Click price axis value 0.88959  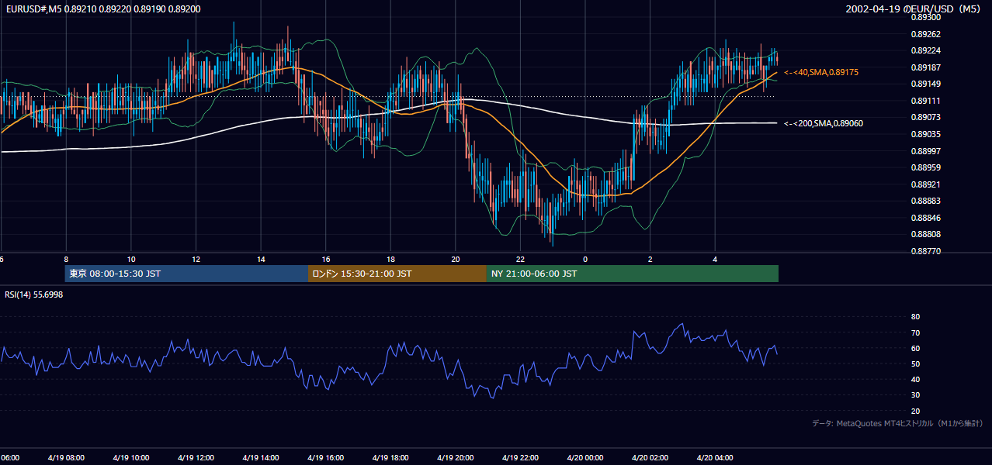pos(924,167)
